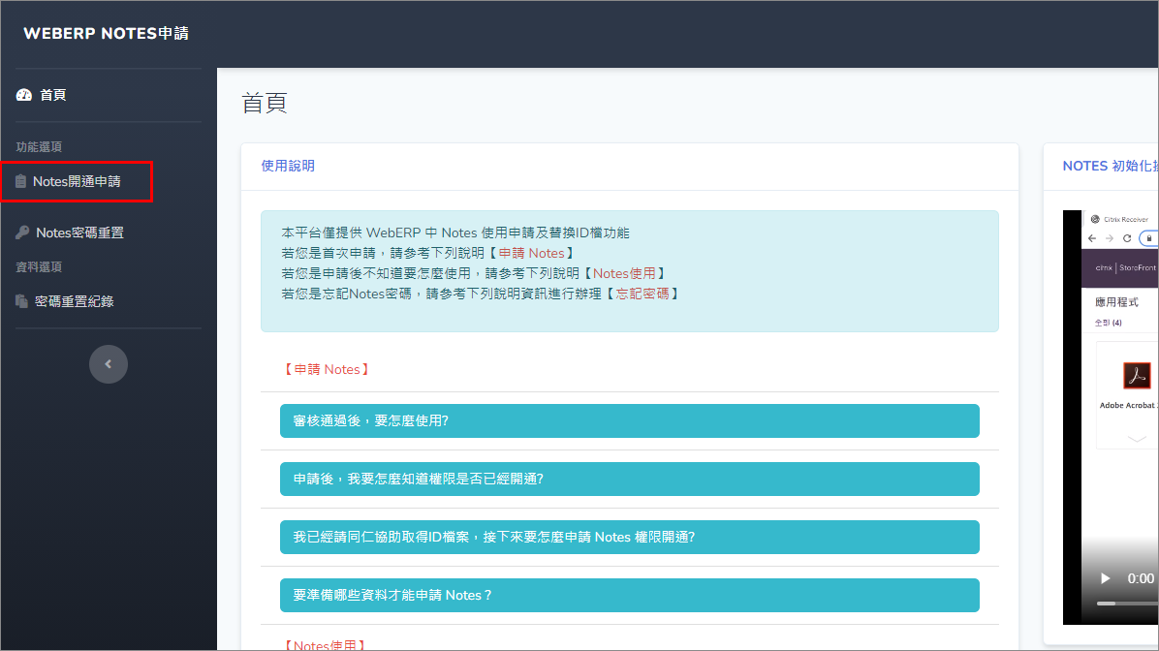Click the clipboard icon for Notes開通申請
The height and width of the screenshot is (651, 1159).
20,181
